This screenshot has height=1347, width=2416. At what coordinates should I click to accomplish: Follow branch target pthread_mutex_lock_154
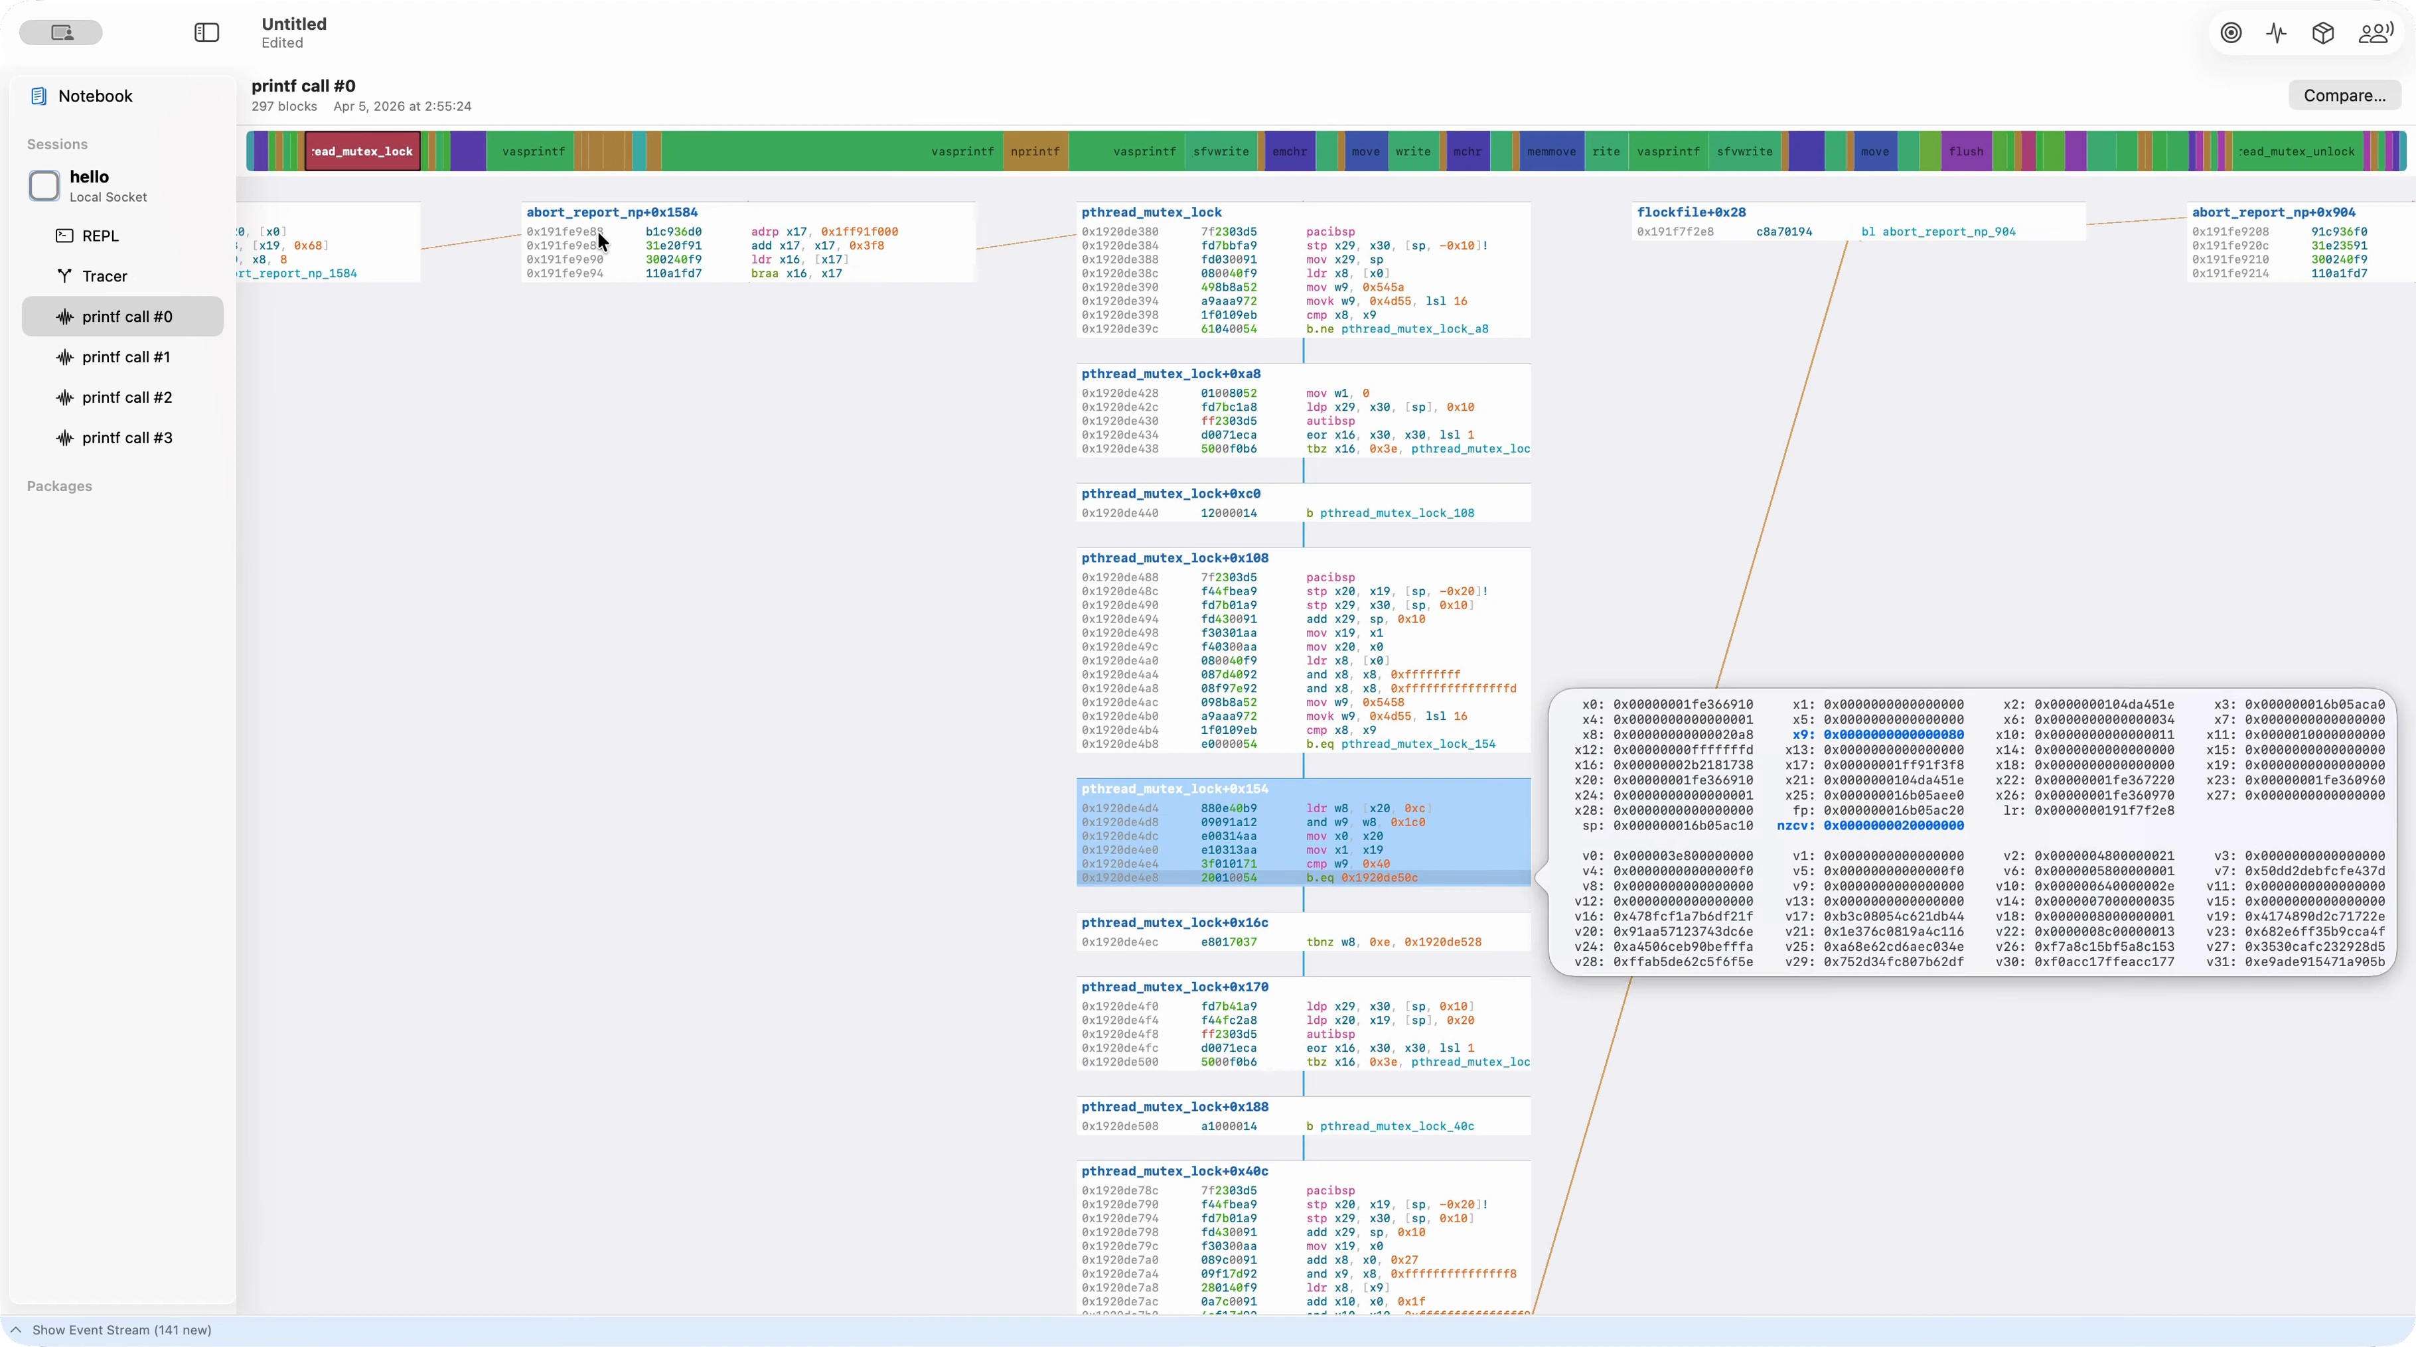(x=1418, y=744)
